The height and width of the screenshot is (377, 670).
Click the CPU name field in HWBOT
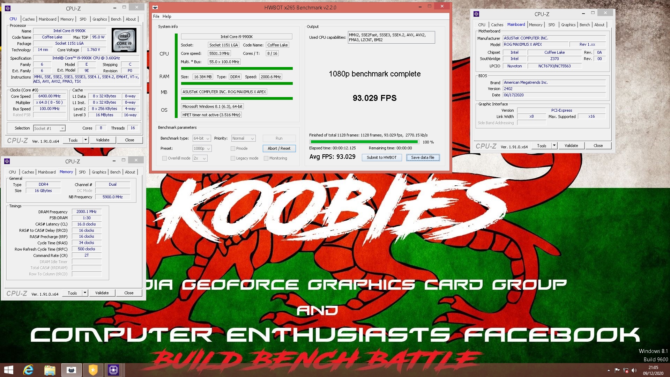tap(237, 37)
